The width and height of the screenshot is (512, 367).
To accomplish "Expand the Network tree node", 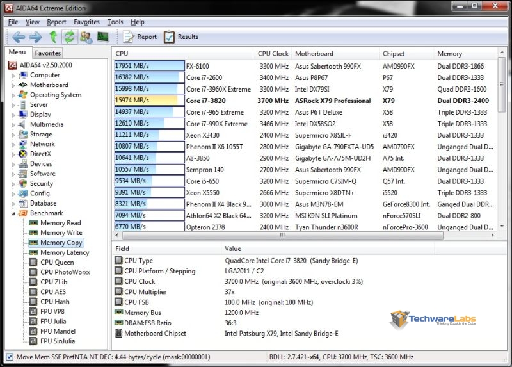I will point(13,145).
